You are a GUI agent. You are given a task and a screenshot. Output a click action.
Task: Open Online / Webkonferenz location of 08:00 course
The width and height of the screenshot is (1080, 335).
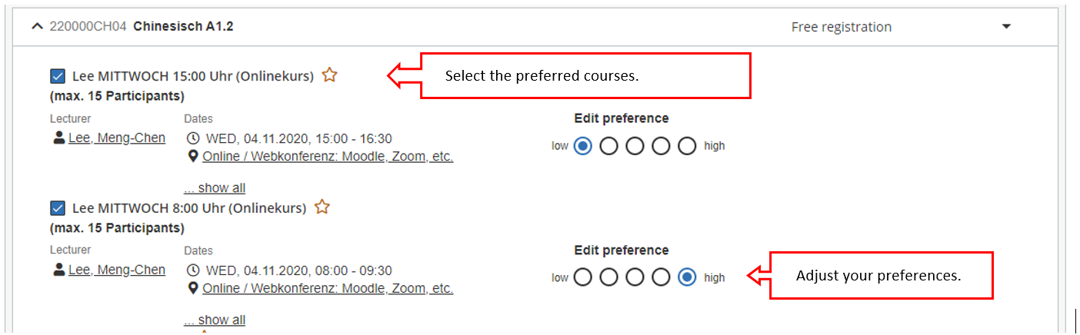(x=328, y=289)
